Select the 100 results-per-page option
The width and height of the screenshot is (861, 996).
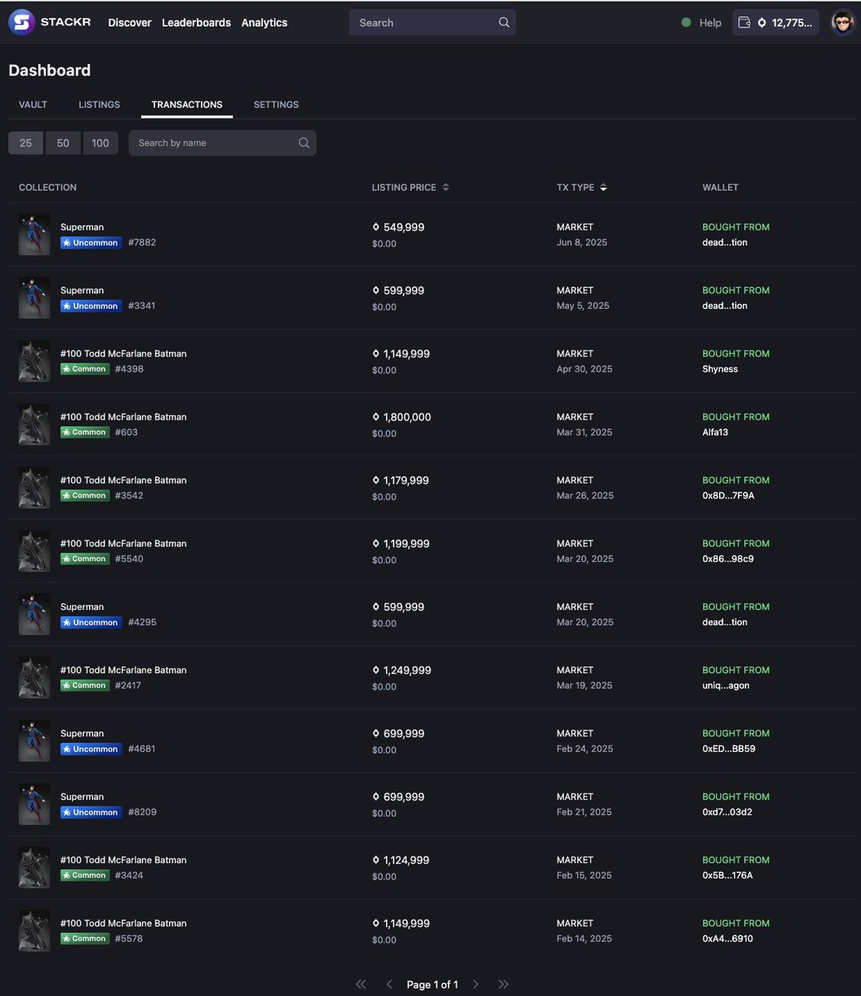tap(100, 143)
